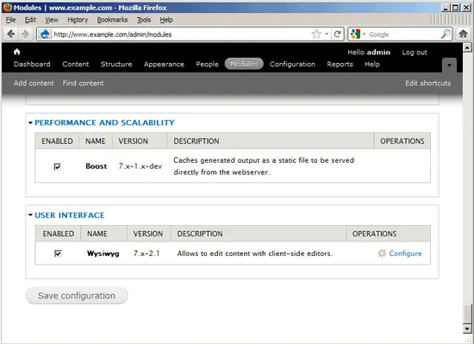Image resolution: width=474 pixels, height=344 pixels.
Task: Uncheck the Boost module enabled checkbox
Action: coord(57,166)
